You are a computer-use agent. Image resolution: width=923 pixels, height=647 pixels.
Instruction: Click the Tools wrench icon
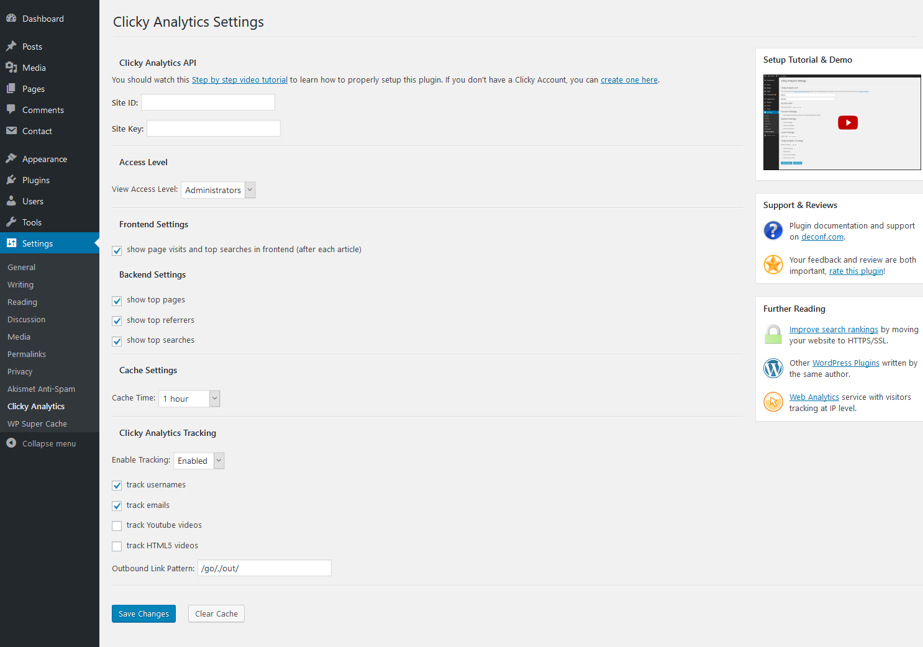click(11, 222)
